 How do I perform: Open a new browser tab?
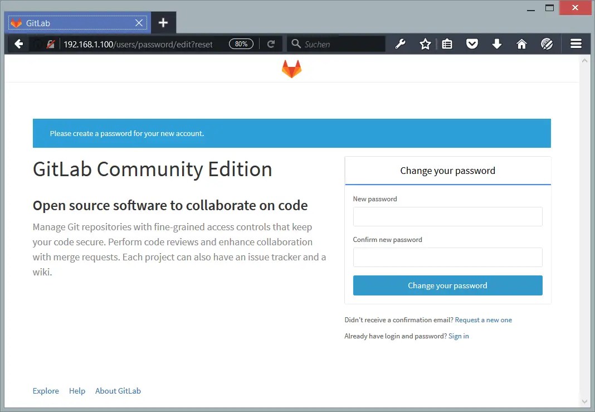click(x=163, y=23)
